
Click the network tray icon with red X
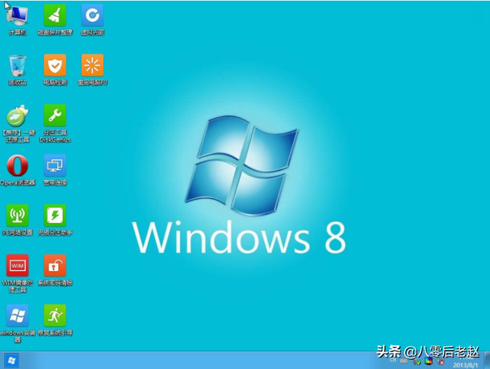click(x=441, y=362)
